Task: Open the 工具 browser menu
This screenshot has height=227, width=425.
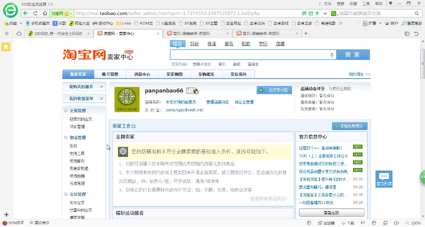Action: [x=366, y=4]
